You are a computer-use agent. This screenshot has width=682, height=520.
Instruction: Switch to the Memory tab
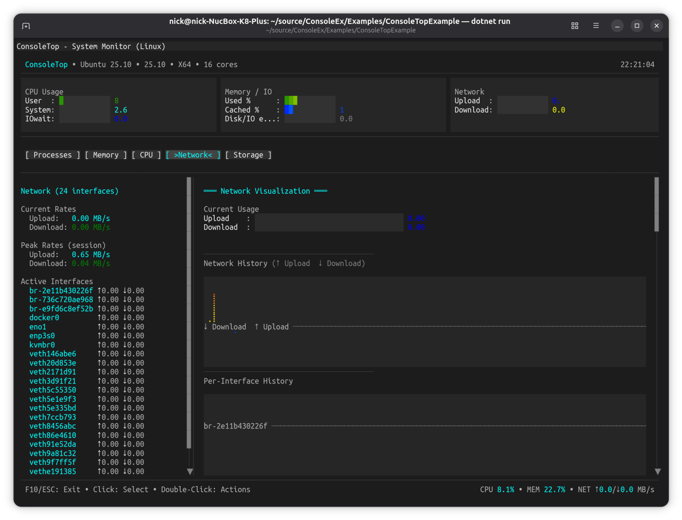tap(106, 155)
